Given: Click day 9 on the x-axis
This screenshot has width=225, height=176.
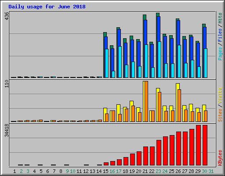Looking at the screenshot, I should 67,171.
